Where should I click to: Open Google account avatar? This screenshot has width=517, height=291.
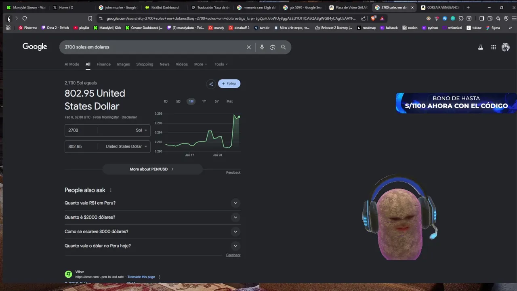click(x=506, y=47)
